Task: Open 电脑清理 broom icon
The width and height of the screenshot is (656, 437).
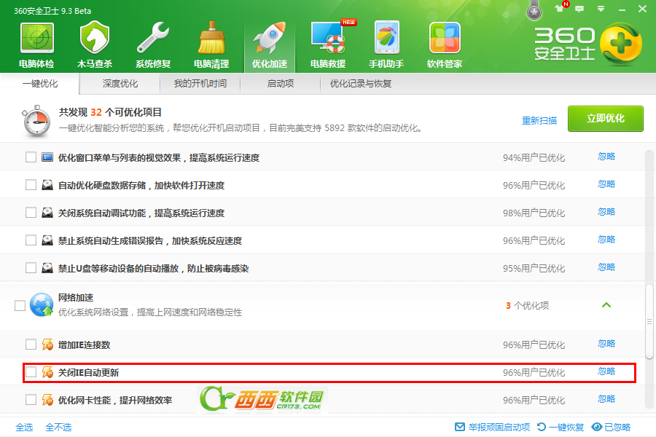Action: coord(211,38)
